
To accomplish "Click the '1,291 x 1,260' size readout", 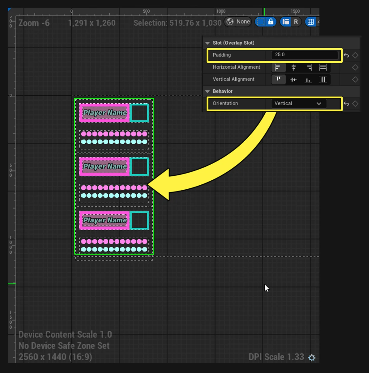I will coord(92,23).
